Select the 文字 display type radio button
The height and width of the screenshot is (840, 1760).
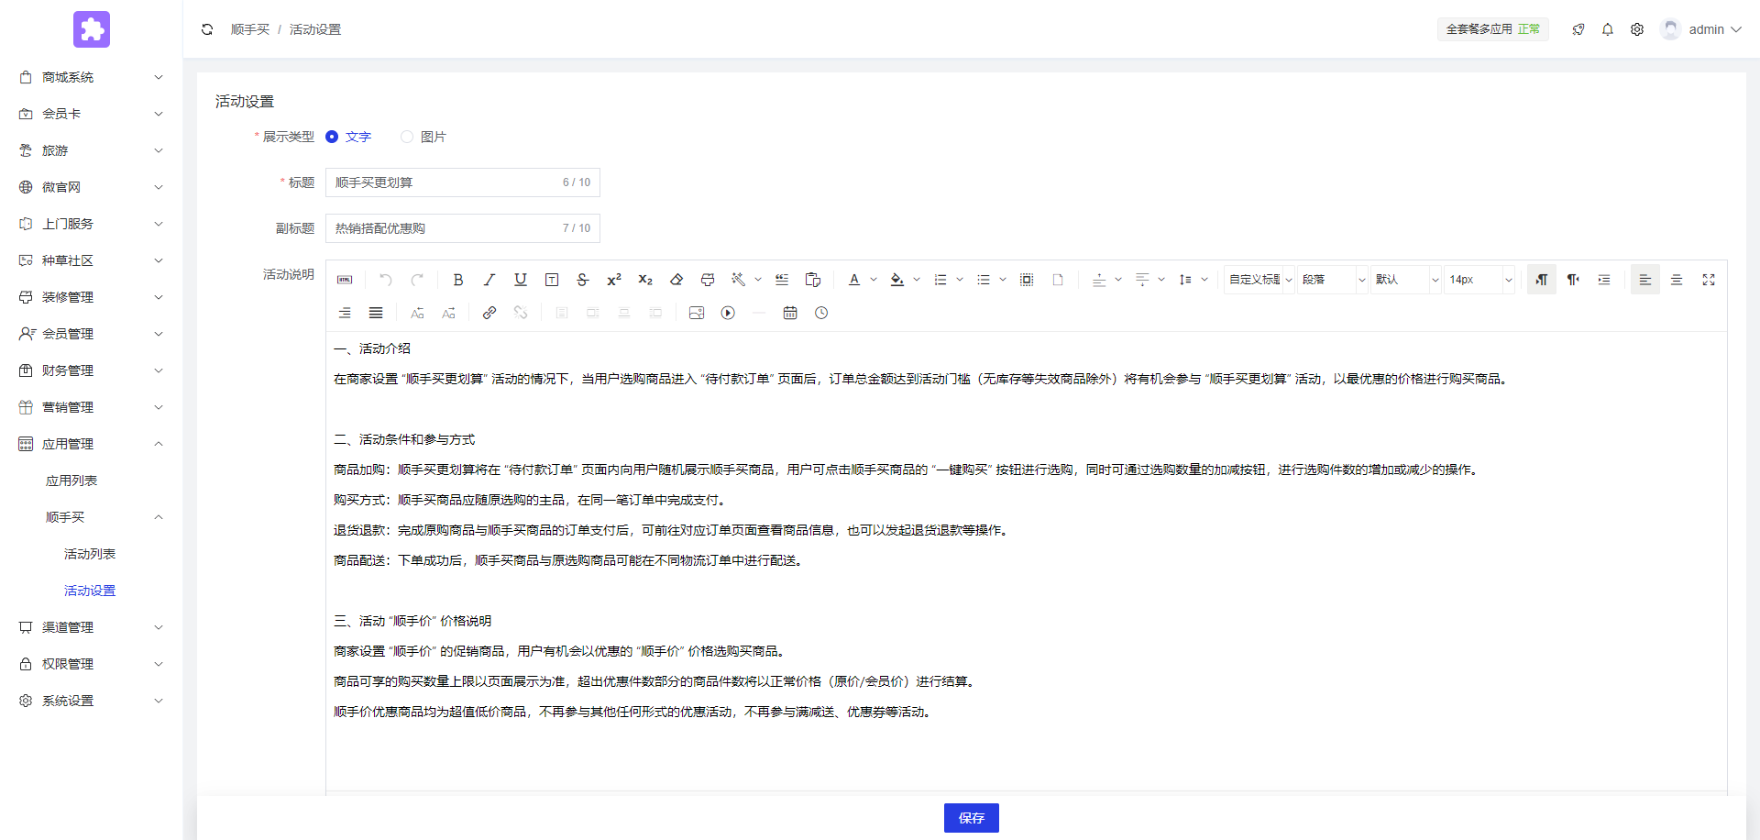pos(332,137)
